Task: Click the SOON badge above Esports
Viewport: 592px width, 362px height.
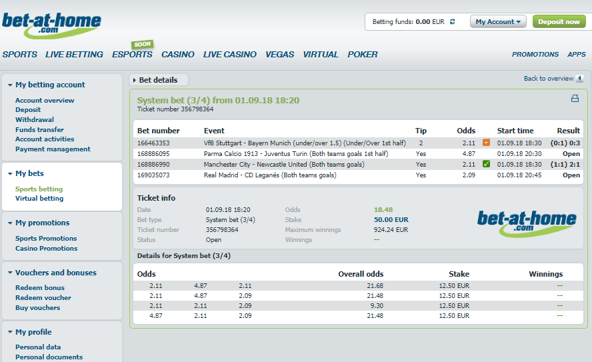Action: point(143,44)
